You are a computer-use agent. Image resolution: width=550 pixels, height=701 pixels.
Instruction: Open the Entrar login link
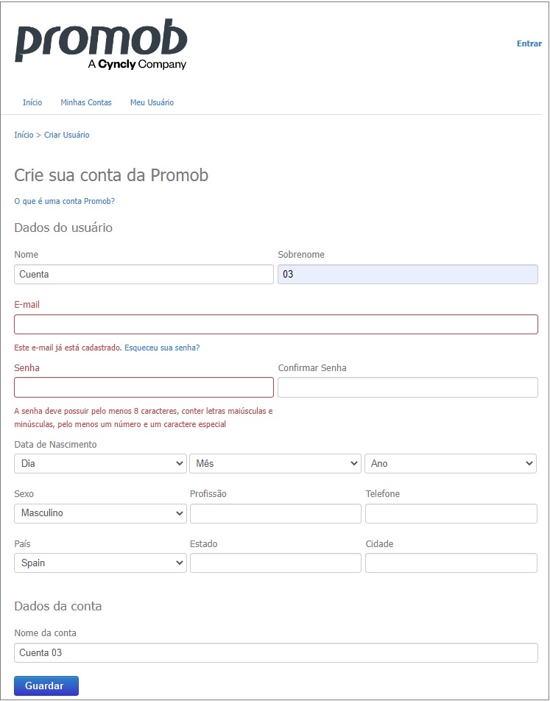529,43
